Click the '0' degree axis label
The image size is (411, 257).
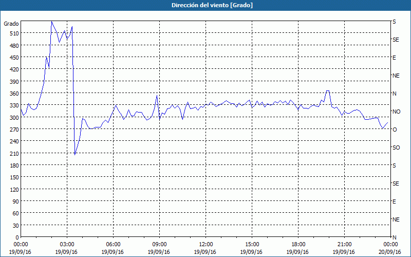pos(17,237)
